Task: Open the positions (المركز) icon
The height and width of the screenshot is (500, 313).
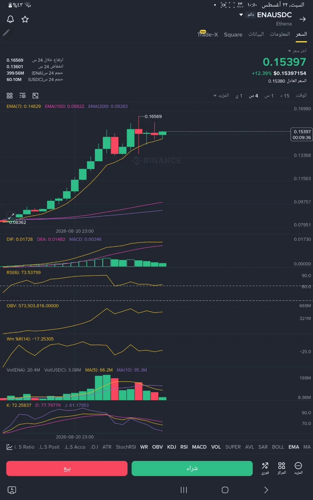Action: coord(282,468)
